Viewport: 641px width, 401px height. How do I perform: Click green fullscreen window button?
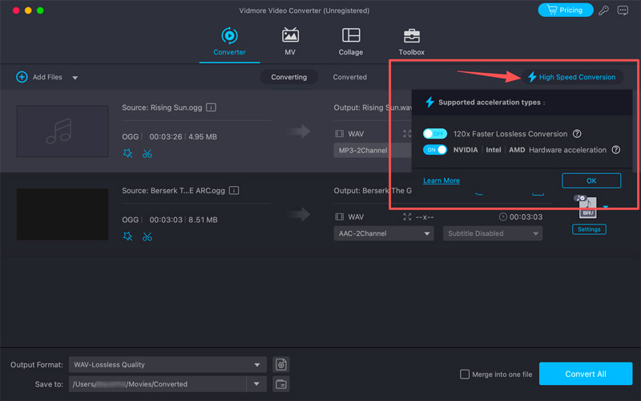[40, 10]
